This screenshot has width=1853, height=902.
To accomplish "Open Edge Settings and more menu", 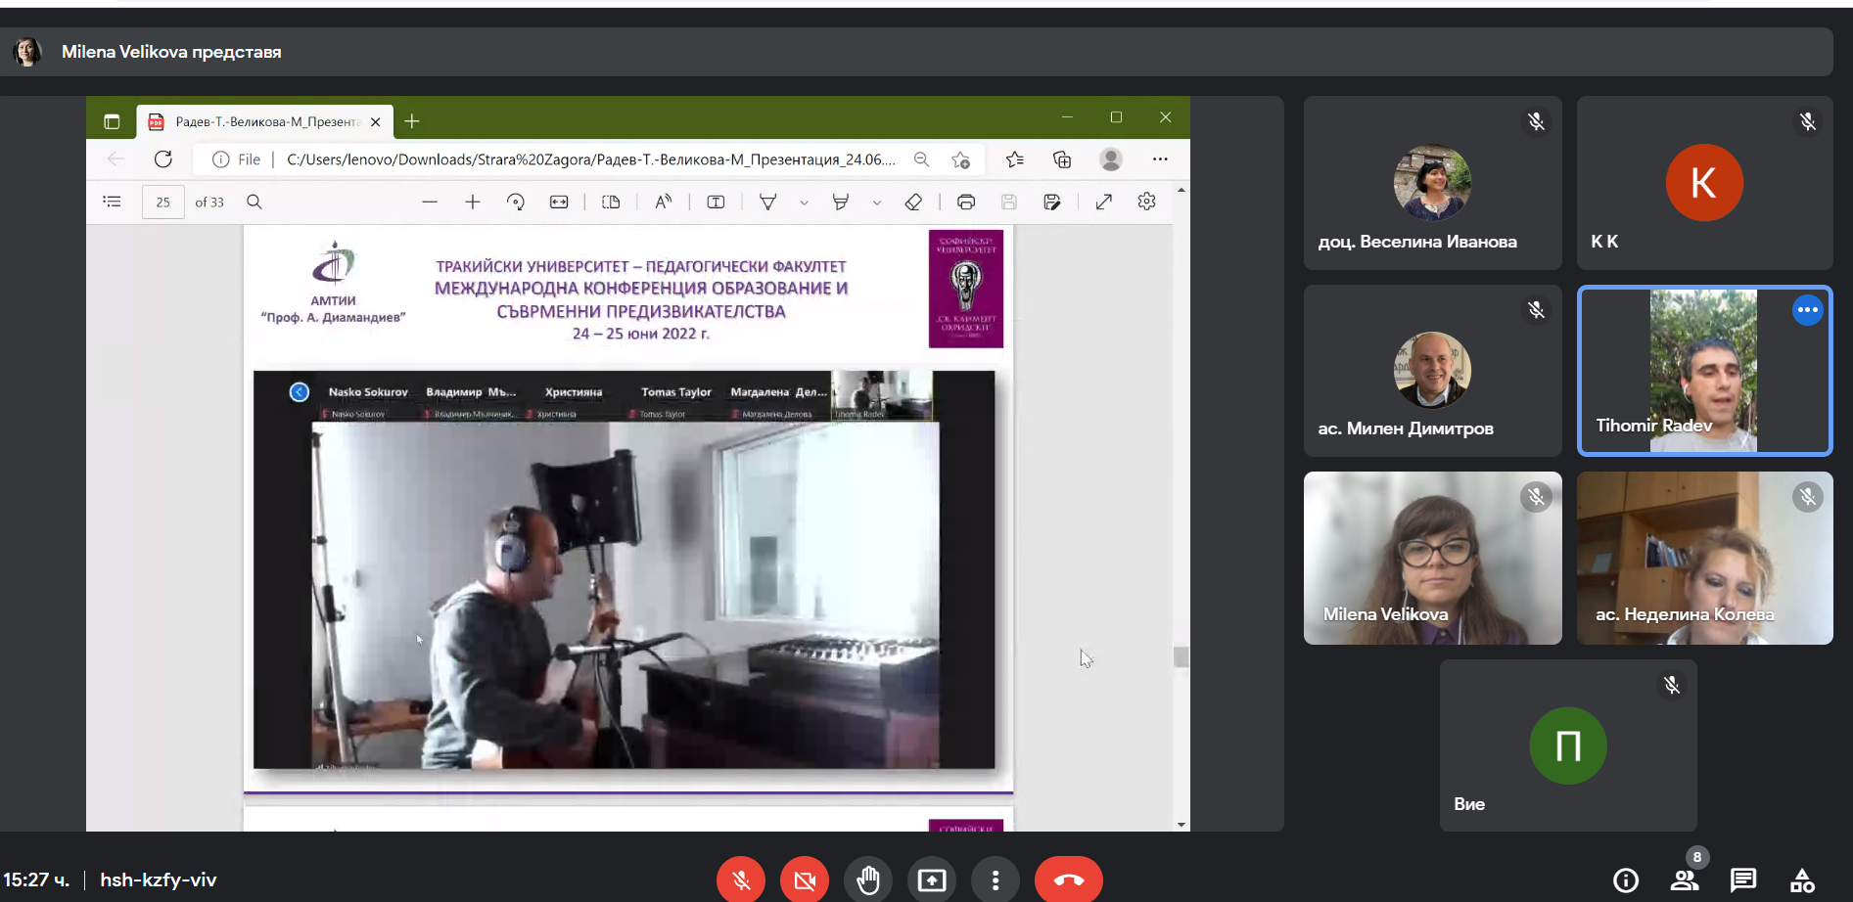I will point(1160,159).
